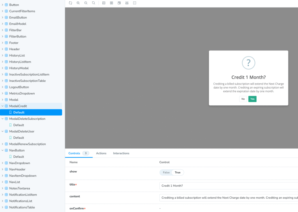Click the No button in modal

click(243, 99)
